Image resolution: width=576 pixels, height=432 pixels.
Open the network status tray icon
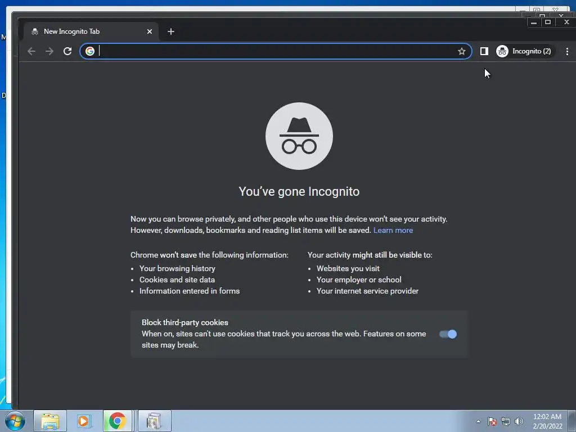(x=506, y=421)
